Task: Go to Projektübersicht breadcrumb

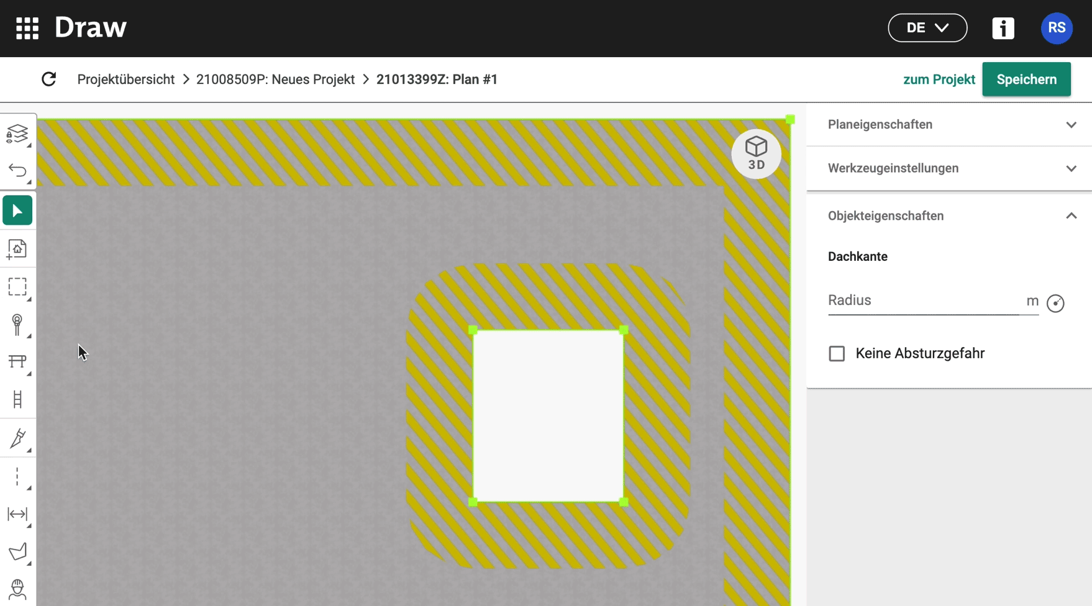Action: pos(126,79)
